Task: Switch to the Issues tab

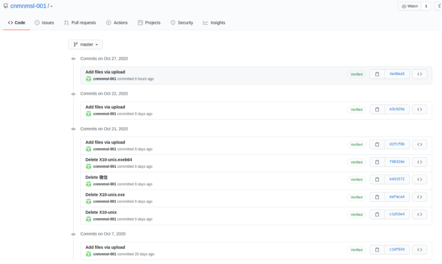Action: pyautogui.click(x=45, y=22)
